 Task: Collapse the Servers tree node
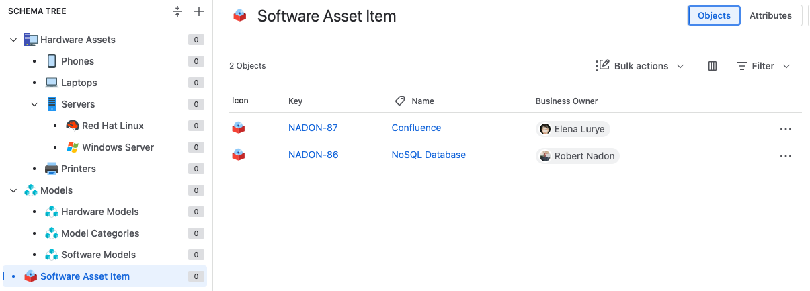coord(34,104)
